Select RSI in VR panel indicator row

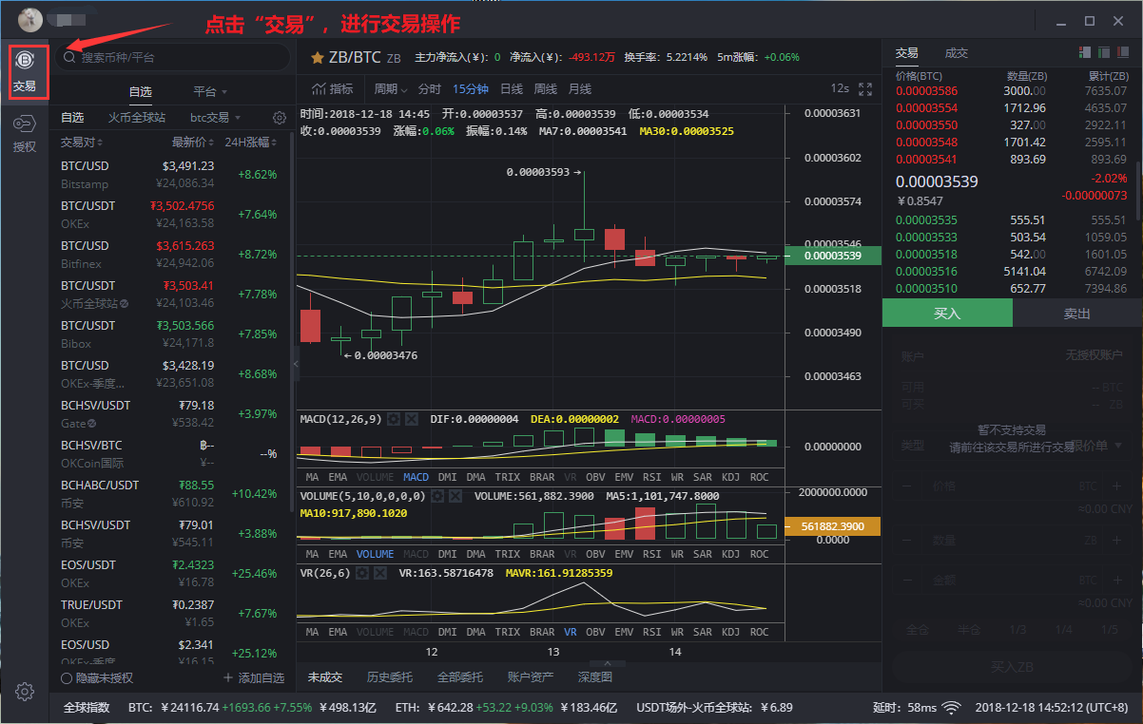pyautogui.click(x=651, y=632)
